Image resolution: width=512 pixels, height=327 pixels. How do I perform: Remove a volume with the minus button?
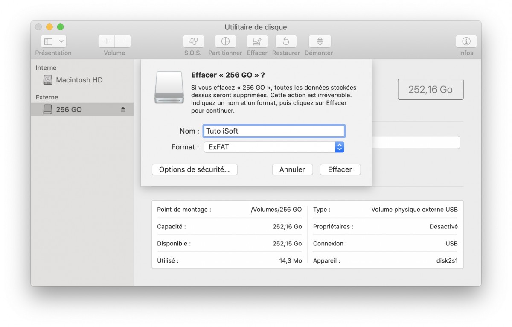pyautogui.click(x=122, y=41)
